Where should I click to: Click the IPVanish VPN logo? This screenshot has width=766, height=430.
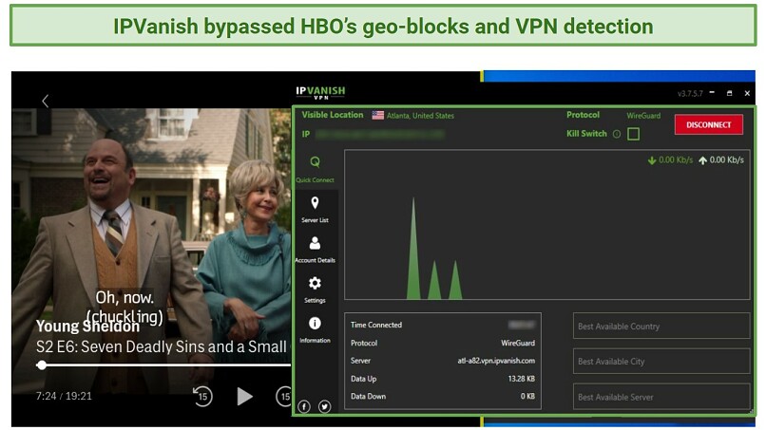click(x=320, y=92)
